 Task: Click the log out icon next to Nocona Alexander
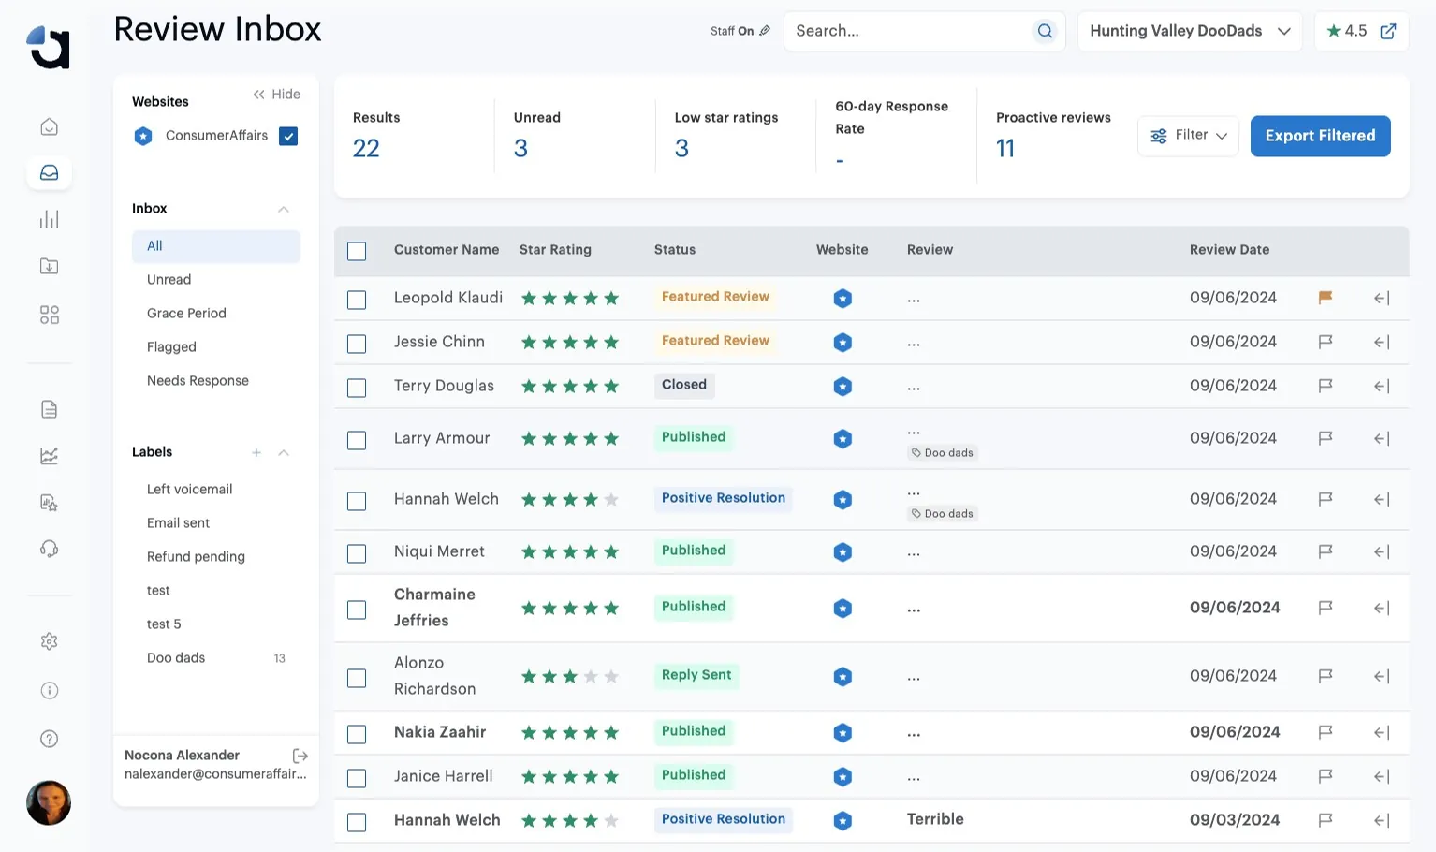300,756
